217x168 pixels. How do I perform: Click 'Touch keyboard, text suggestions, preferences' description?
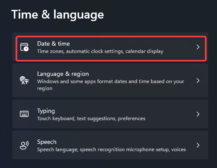91,118
